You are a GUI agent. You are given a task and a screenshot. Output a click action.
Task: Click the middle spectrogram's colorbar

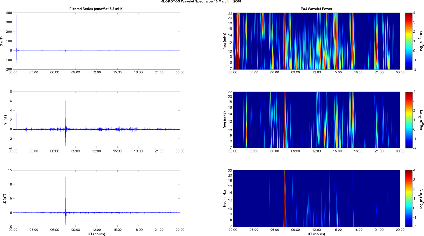pyautogui.click(x=409, y=120)
